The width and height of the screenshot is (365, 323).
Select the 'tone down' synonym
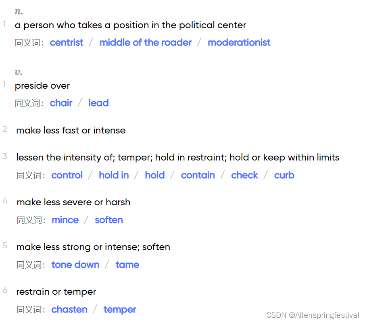(x=75, y=265)
